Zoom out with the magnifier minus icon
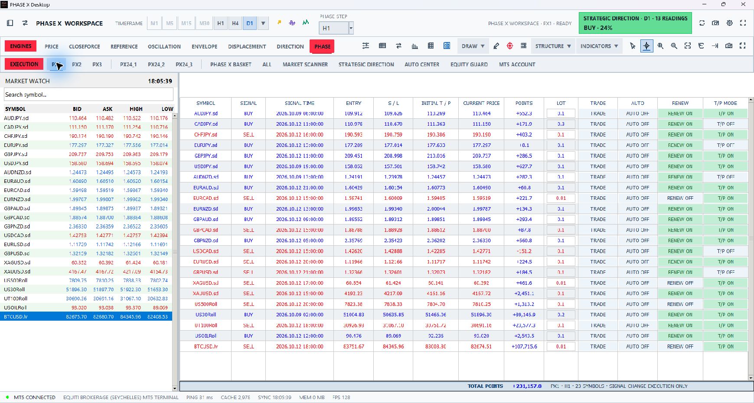754x403 pixels. click(x=674, y=46)
